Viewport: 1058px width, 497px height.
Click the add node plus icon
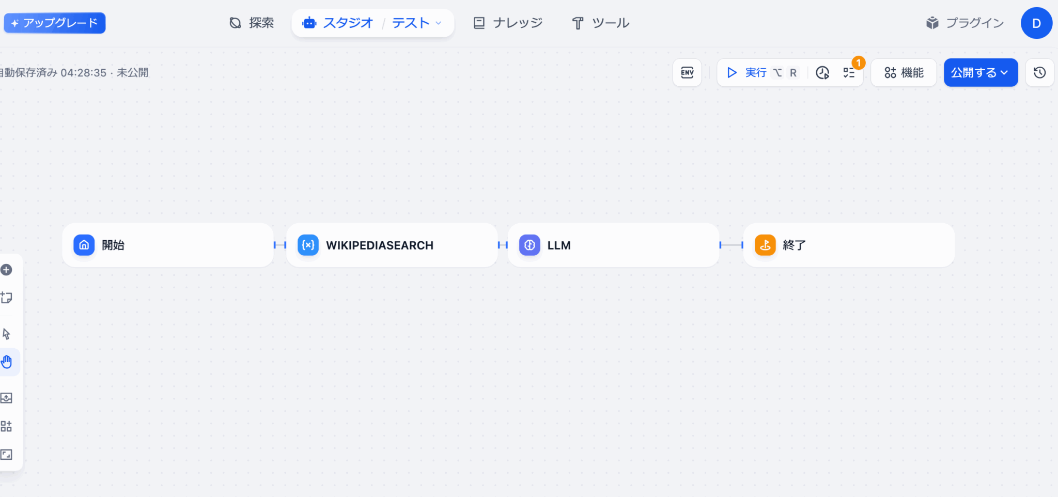pos(7,270)
